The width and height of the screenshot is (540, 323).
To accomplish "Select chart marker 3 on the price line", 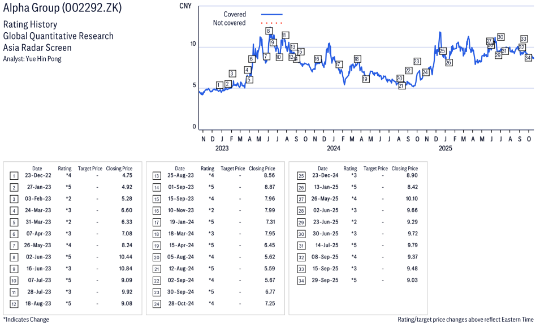I will click(232, 74).
